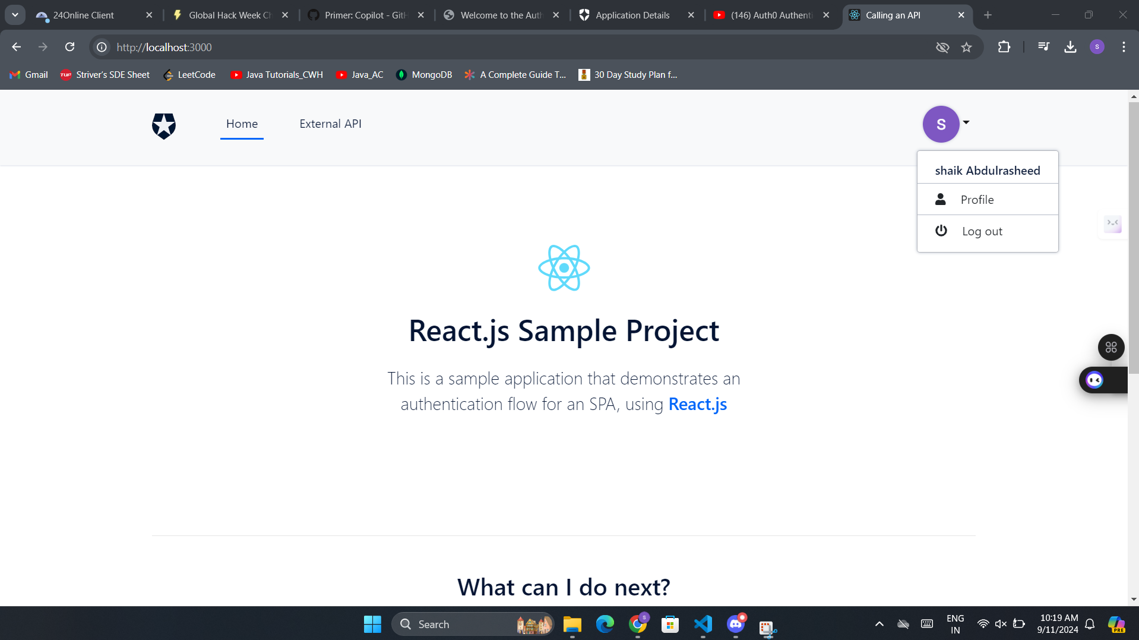Viewport: 1139px width, 640px height.
Task: Click the taskbar Search box
Action: (x=473, y=624)
